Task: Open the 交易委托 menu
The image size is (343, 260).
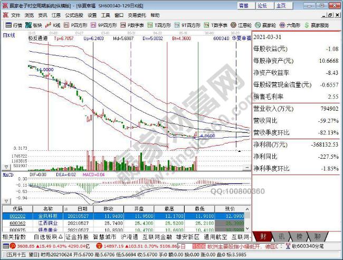Action: (x=137, y=15)
